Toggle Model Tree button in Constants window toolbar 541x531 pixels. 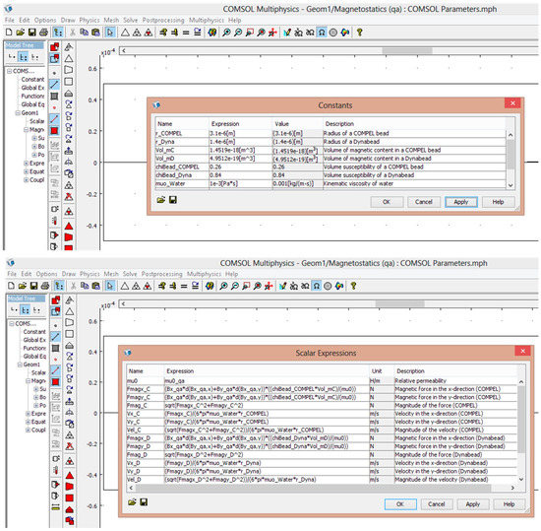[x=58, y=33]
